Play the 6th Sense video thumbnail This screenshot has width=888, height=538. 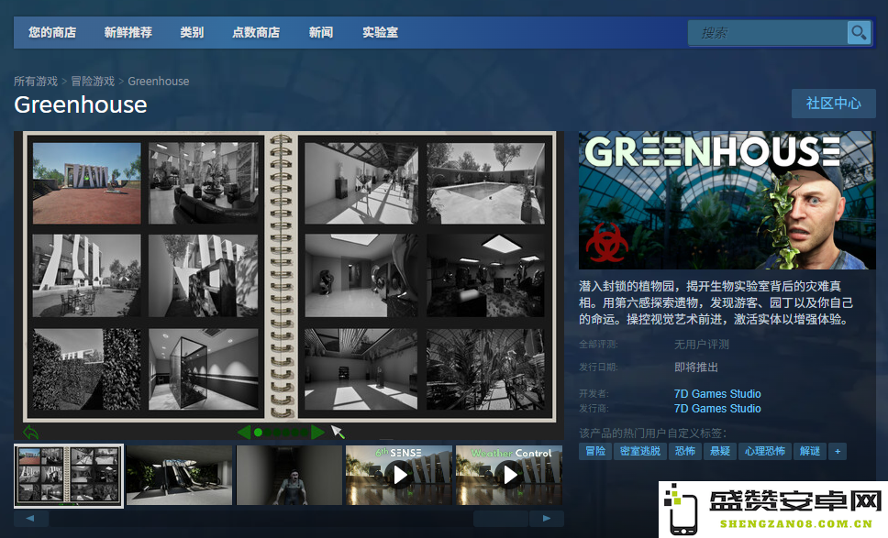[399, 475]
